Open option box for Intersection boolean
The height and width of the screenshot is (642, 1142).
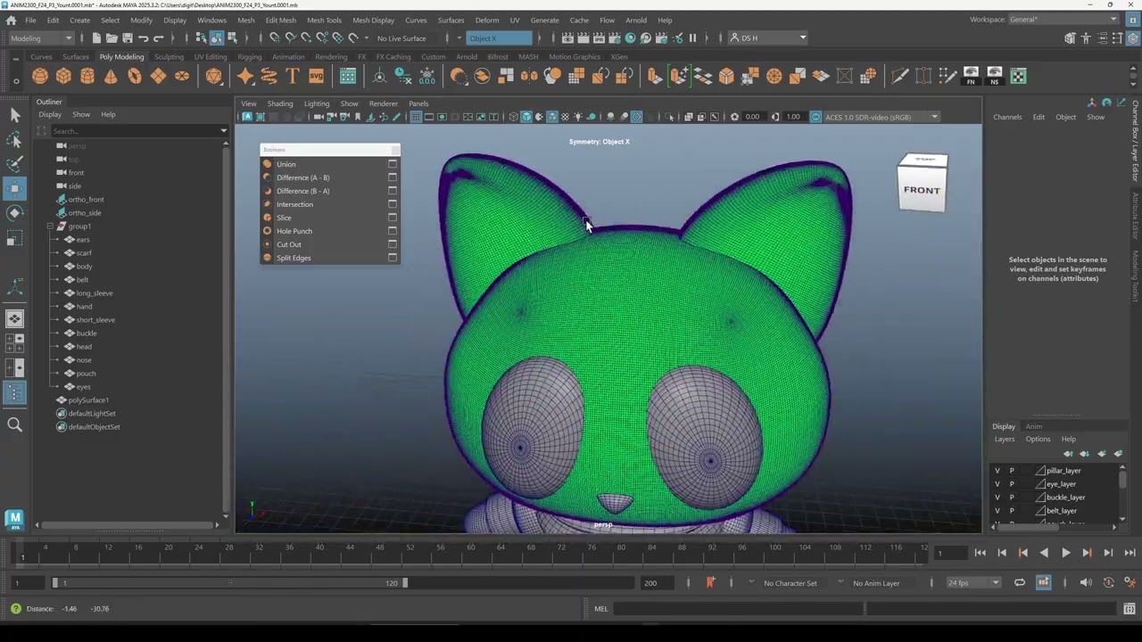393,204
